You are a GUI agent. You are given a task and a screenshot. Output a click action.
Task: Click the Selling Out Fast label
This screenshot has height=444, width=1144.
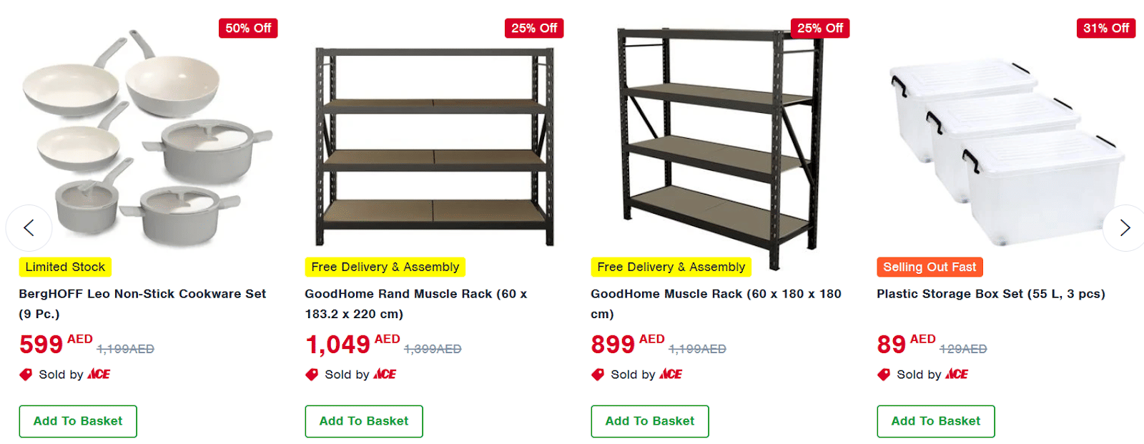[x=929, y=267]
